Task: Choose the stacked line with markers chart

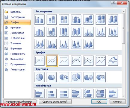Action: (88, 61)
